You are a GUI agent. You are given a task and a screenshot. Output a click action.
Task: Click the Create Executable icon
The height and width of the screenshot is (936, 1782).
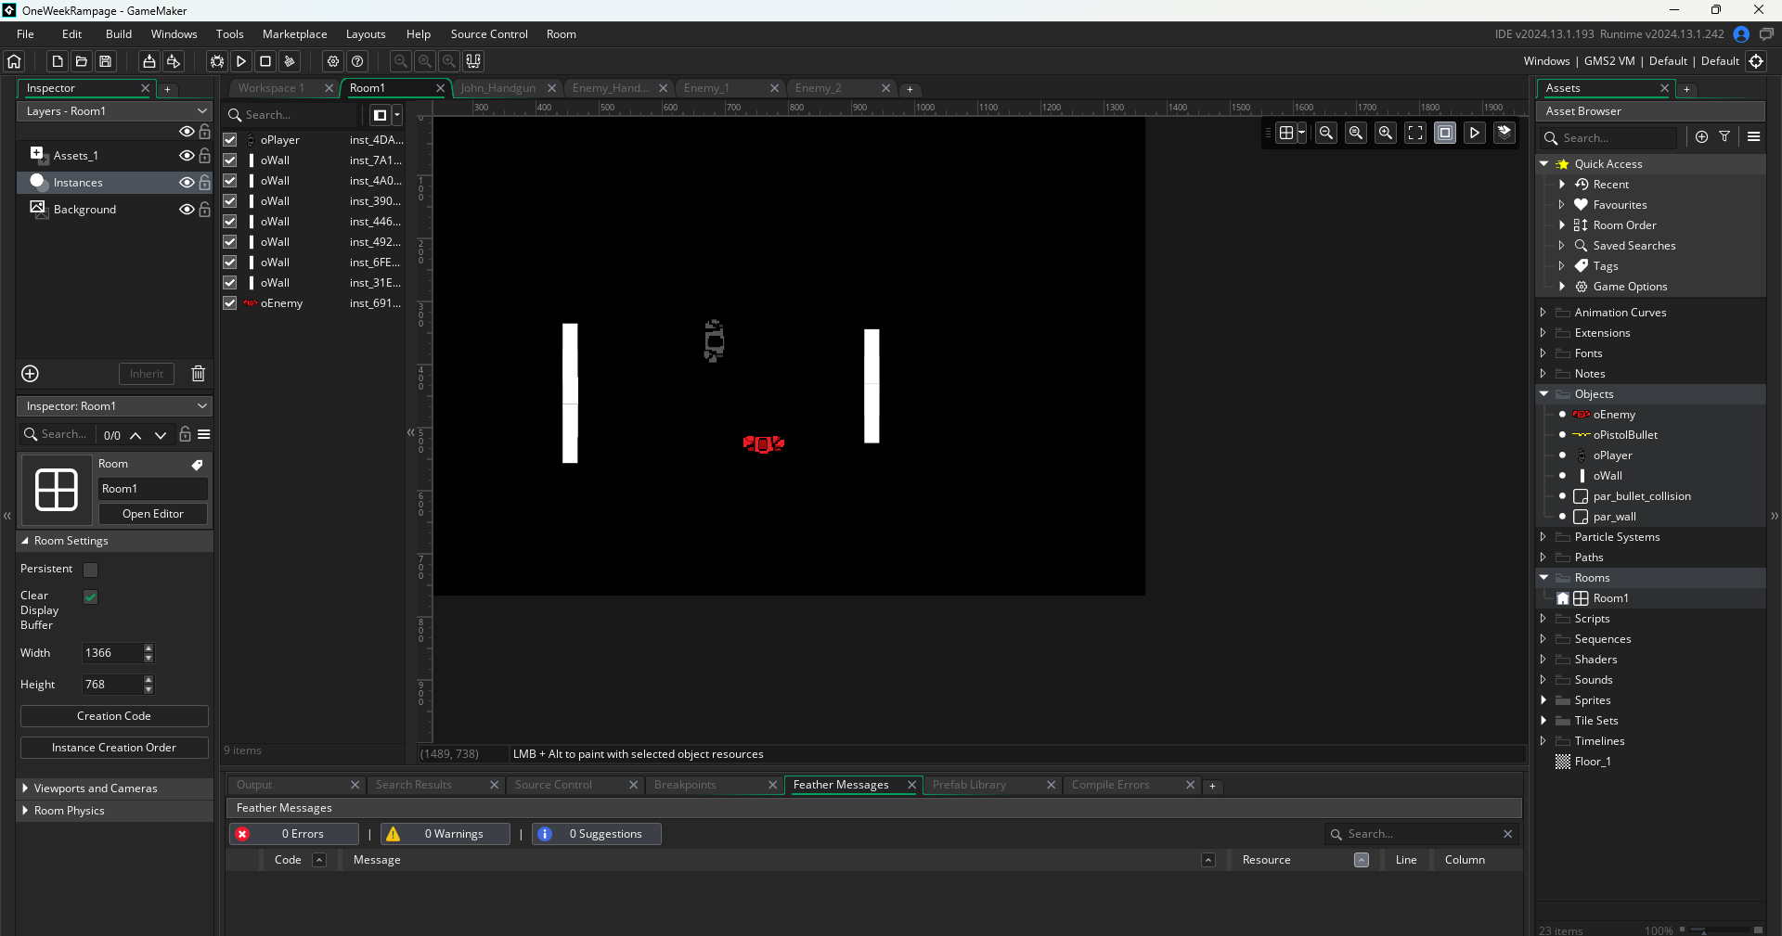click(x=148, y=61)
